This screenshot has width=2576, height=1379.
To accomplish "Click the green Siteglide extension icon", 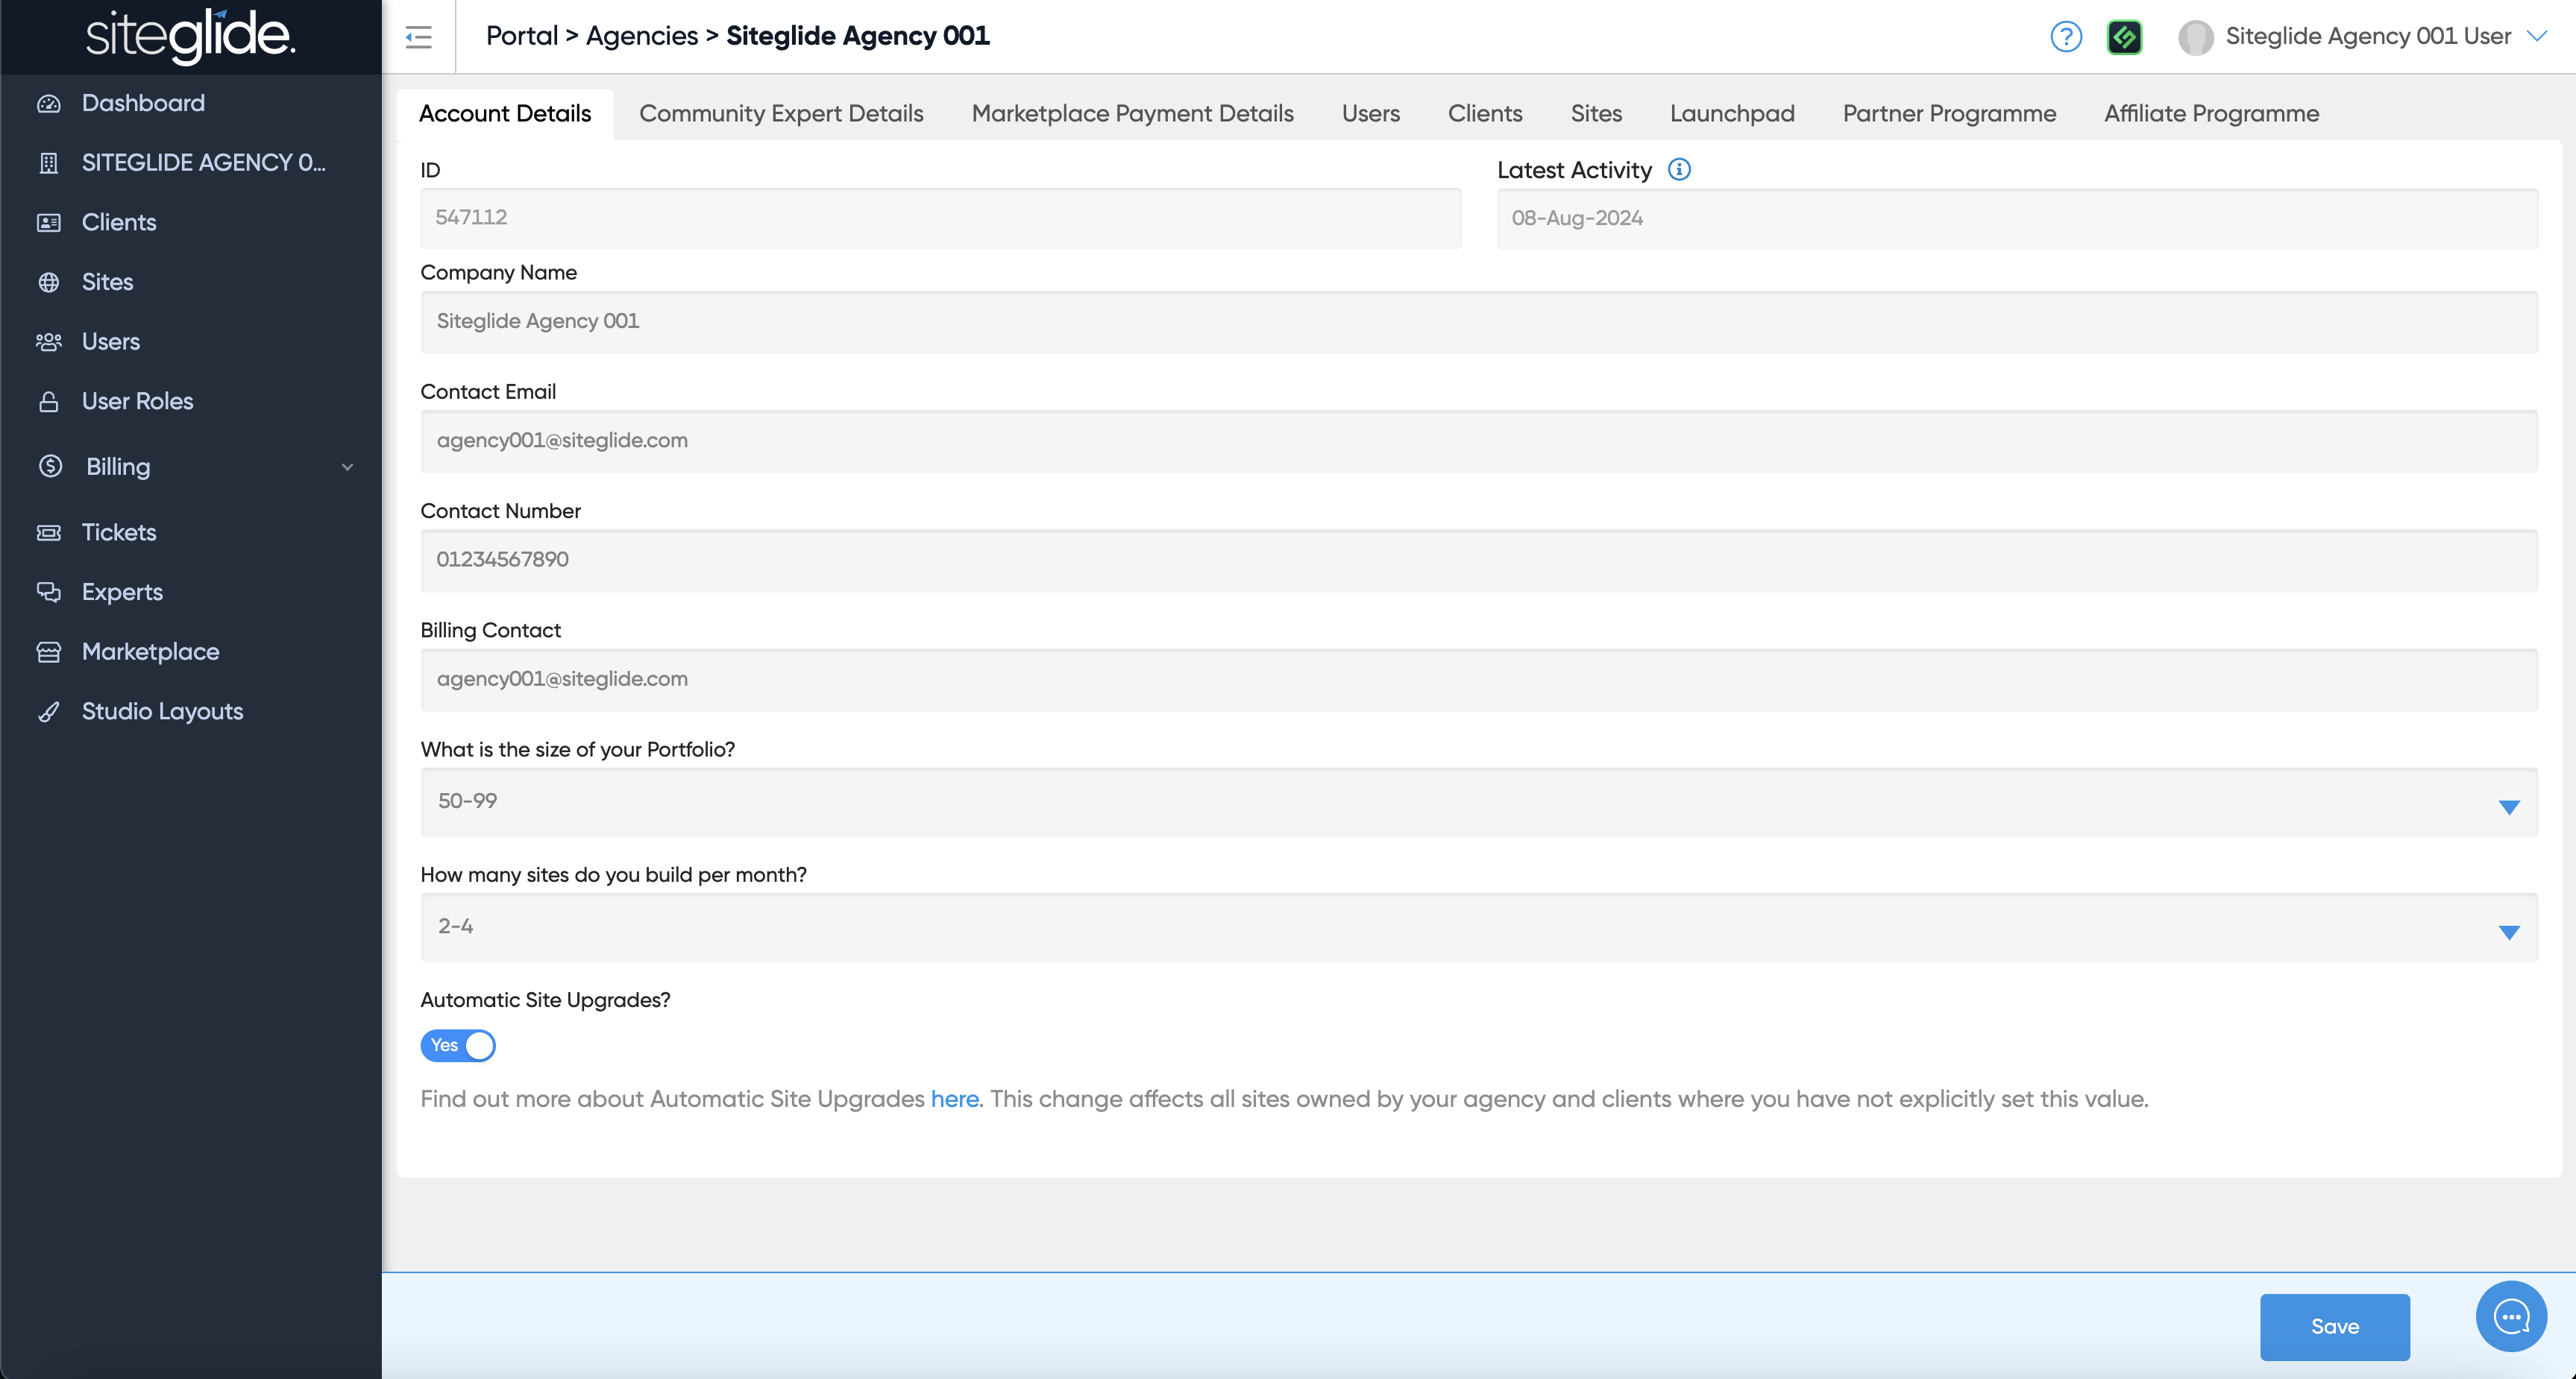I will (2123, 37).
